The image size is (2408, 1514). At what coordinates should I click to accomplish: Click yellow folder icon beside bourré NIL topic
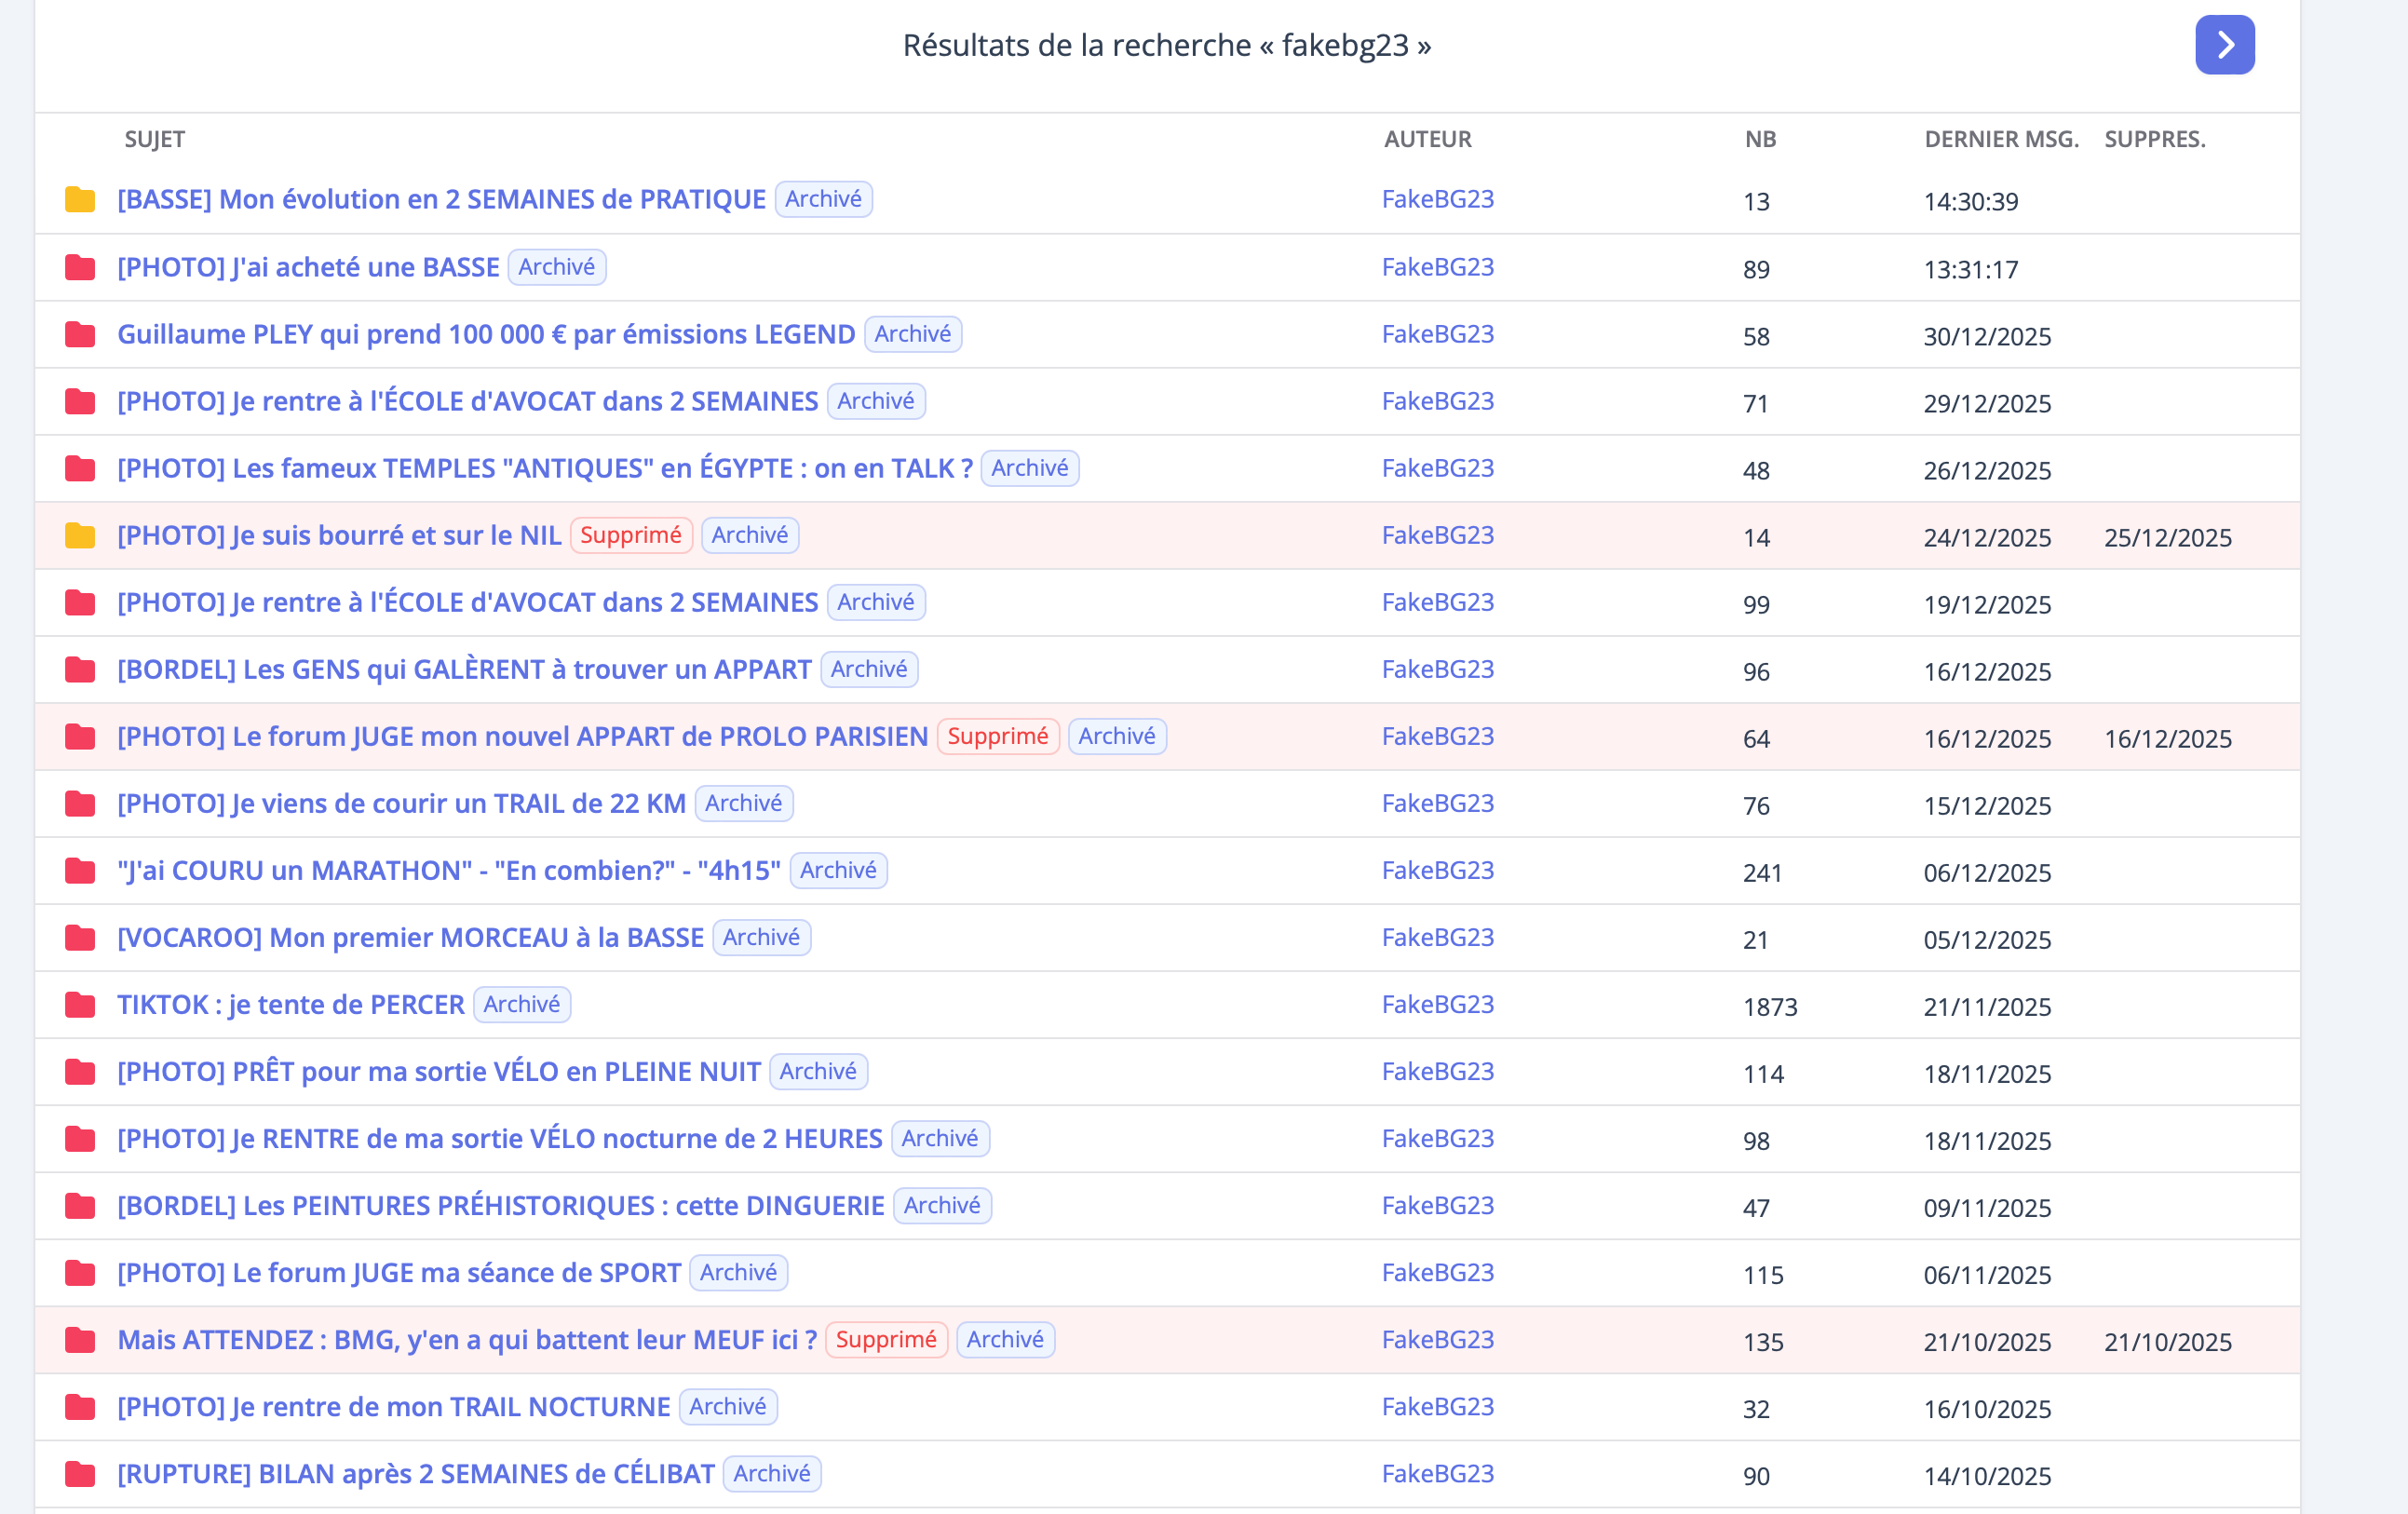point(80,536)
